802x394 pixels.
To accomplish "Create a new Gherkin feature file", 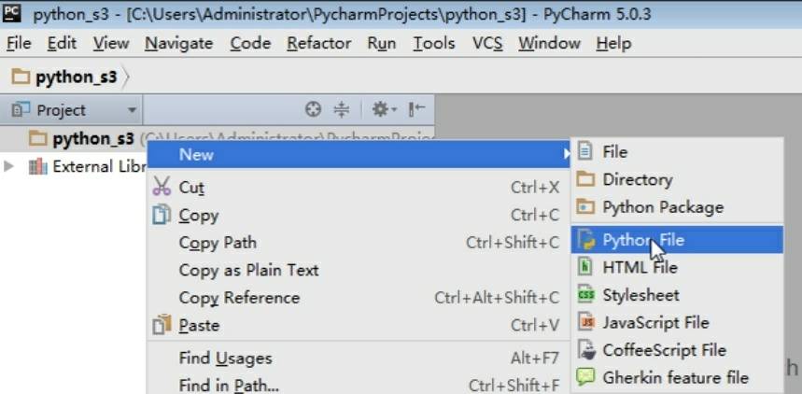I will click(x=675, y=377).
